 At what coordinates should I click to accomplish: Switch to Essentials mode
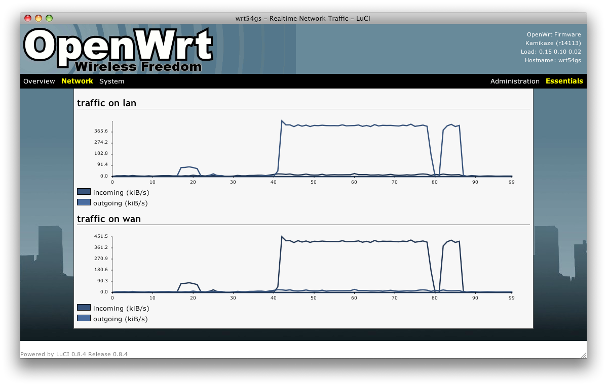pos(564,81)
